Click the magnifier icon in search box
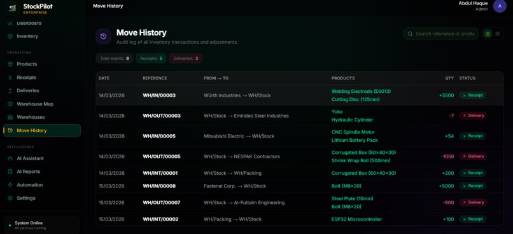The width and height of the screenshot is (513, 234). pos(410,34)
